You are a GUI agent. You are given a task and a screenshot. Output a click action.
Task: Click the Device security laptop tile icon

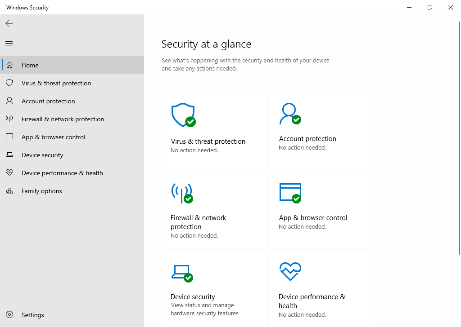click(x=182, y=272)
